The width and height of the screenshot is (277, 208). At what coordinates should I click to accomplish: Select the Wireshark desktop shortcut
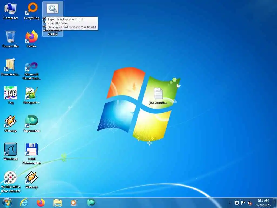(x=11, y=152)
